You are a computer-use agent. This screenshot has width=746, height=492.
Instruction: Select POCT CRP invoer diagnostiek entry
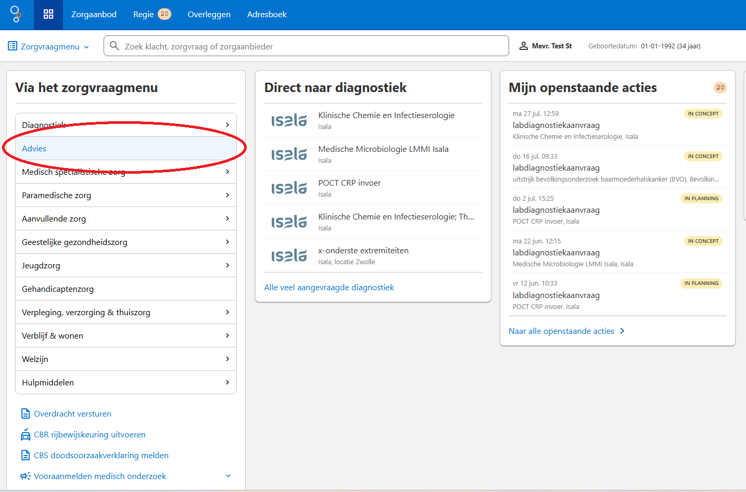pos(373,188)
